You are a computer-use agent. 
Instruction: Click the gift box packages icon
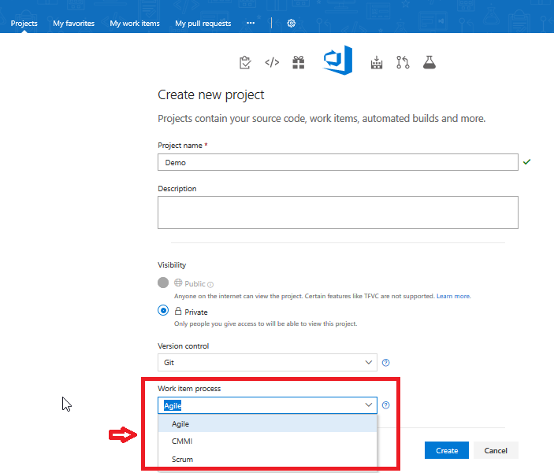(298, 63)
